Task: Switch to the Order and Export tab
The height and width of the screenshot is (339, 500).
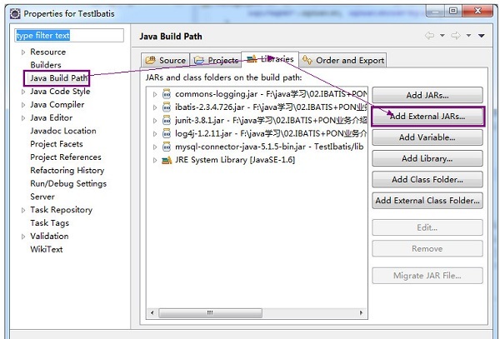Action: 343,60
